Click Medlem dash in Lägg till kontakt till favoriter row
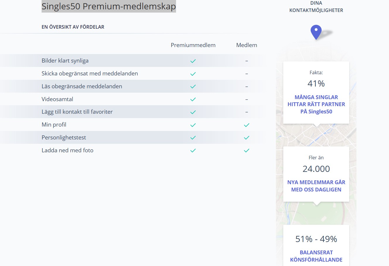Viewport: 389px width, 266px height. 247,112
